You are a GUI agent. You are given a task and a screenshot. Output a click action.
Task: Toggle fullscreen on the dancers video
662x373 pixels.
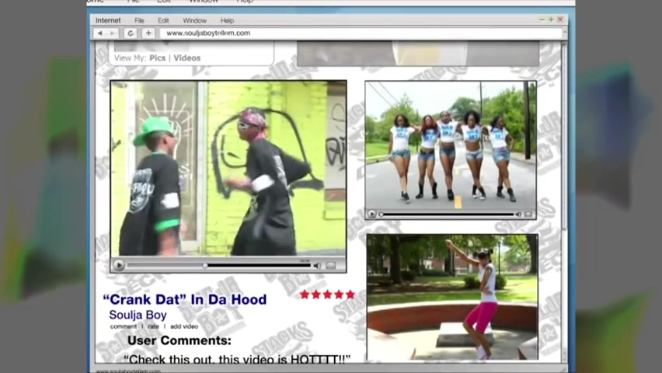pos(528,214)
